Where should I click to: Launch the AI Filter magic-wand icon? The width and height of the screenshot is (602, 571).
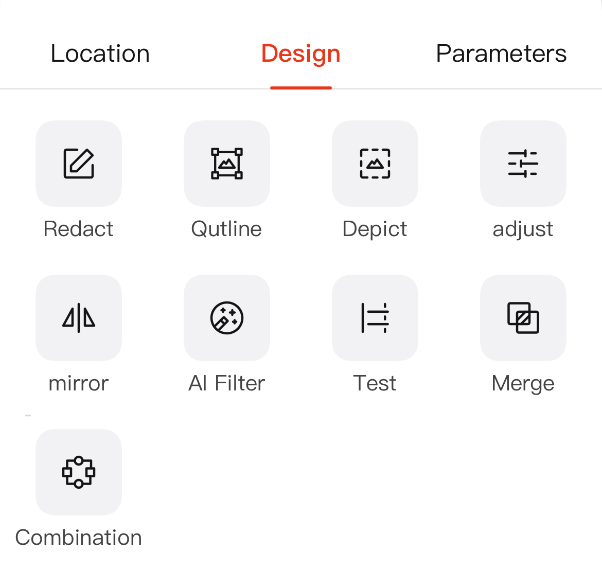point(227,318)
